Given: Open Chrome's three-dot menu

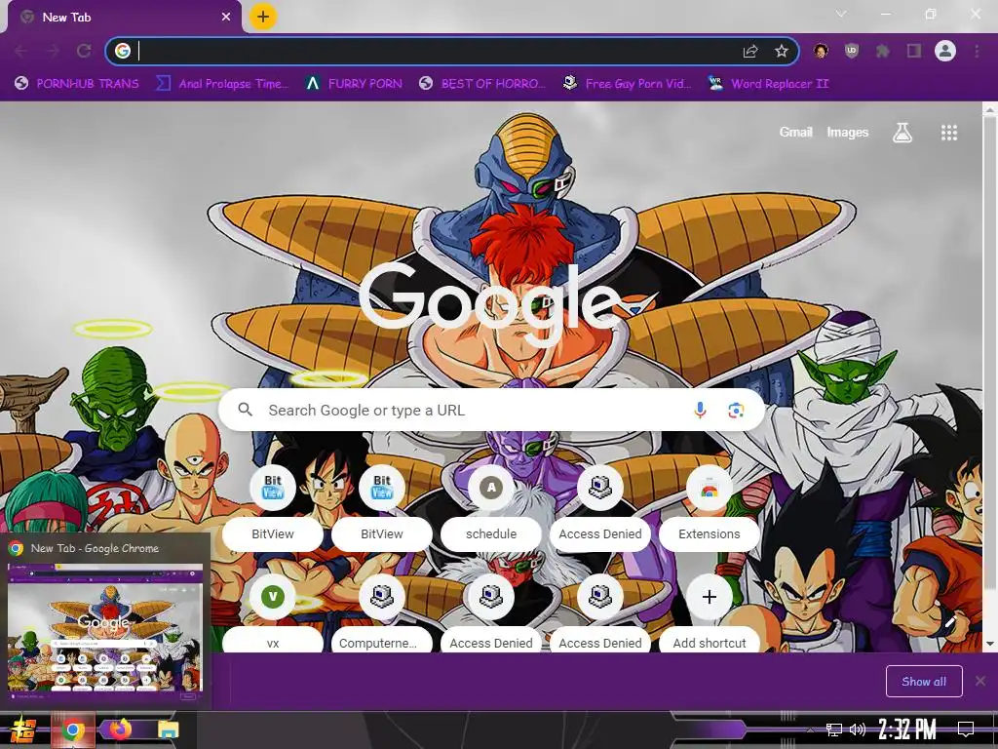Looking at the screenshot, I should [x=977, y=51].
